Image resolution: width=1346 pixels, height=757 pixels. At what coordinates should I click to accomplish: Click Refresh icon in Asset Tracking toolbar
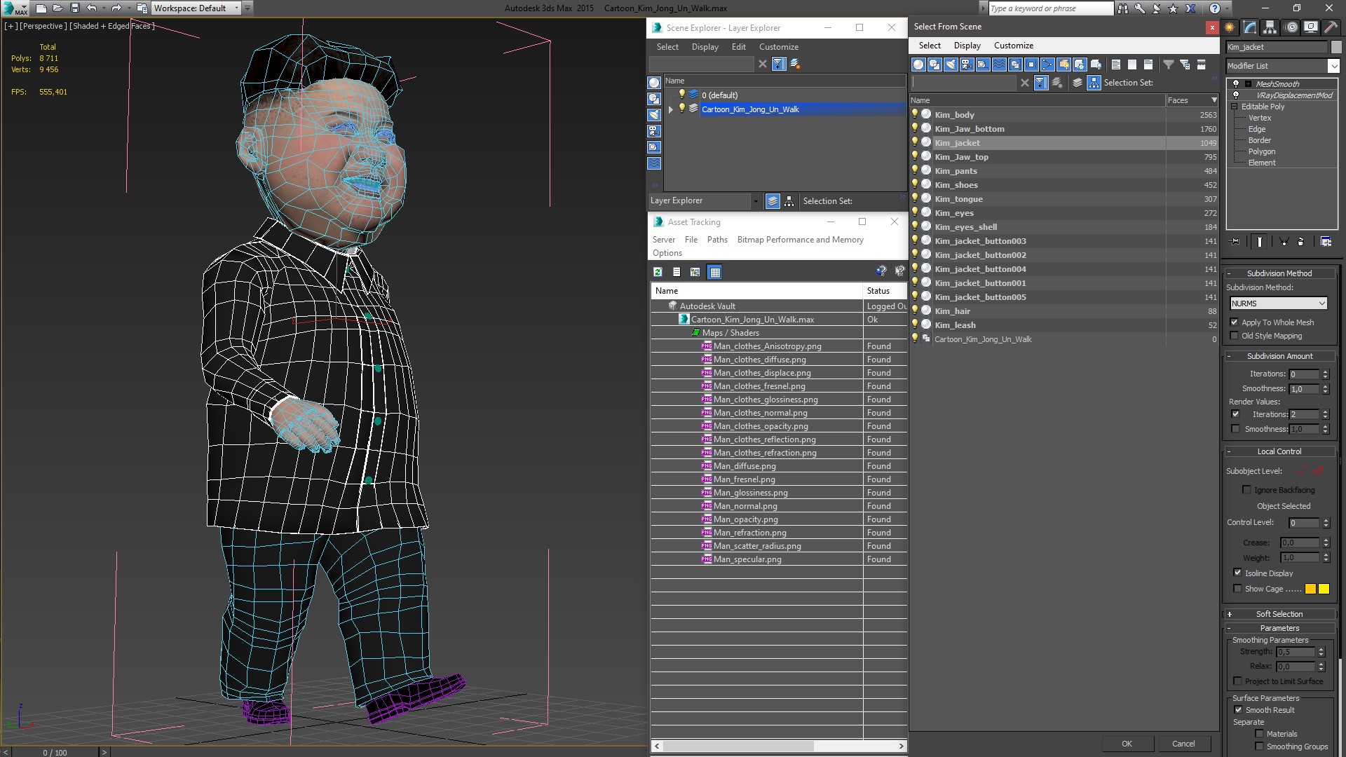click(x=658, y=272)
